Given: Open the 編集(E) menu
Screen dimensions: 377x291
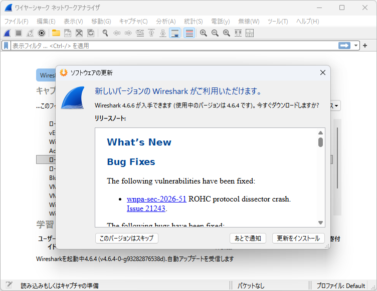Looking at the screenshot, I should pos(46,21).
